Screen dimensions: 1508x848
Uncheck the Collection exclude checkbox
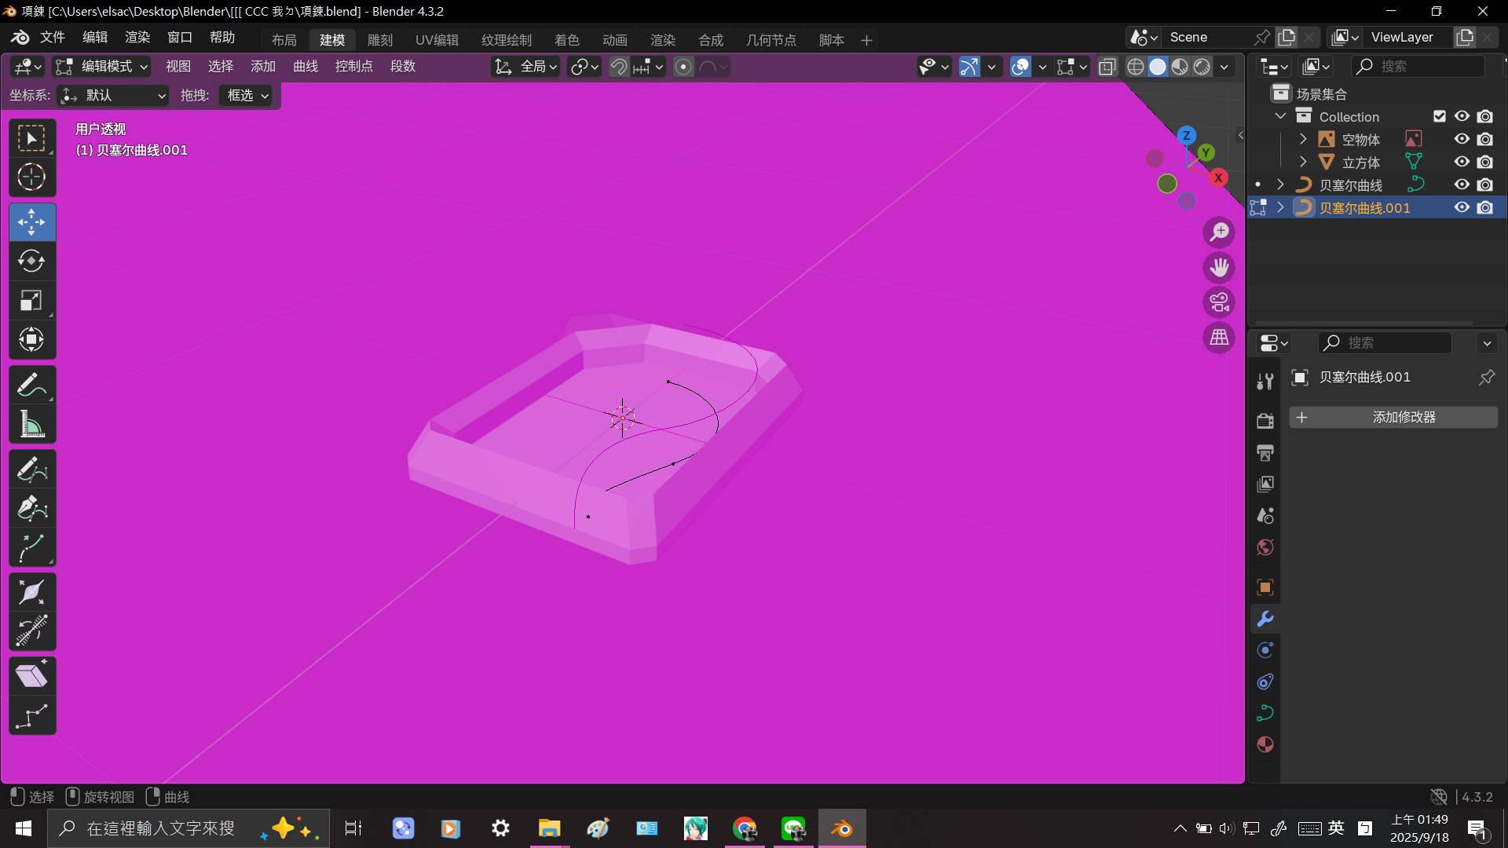tap(1439, 116)
